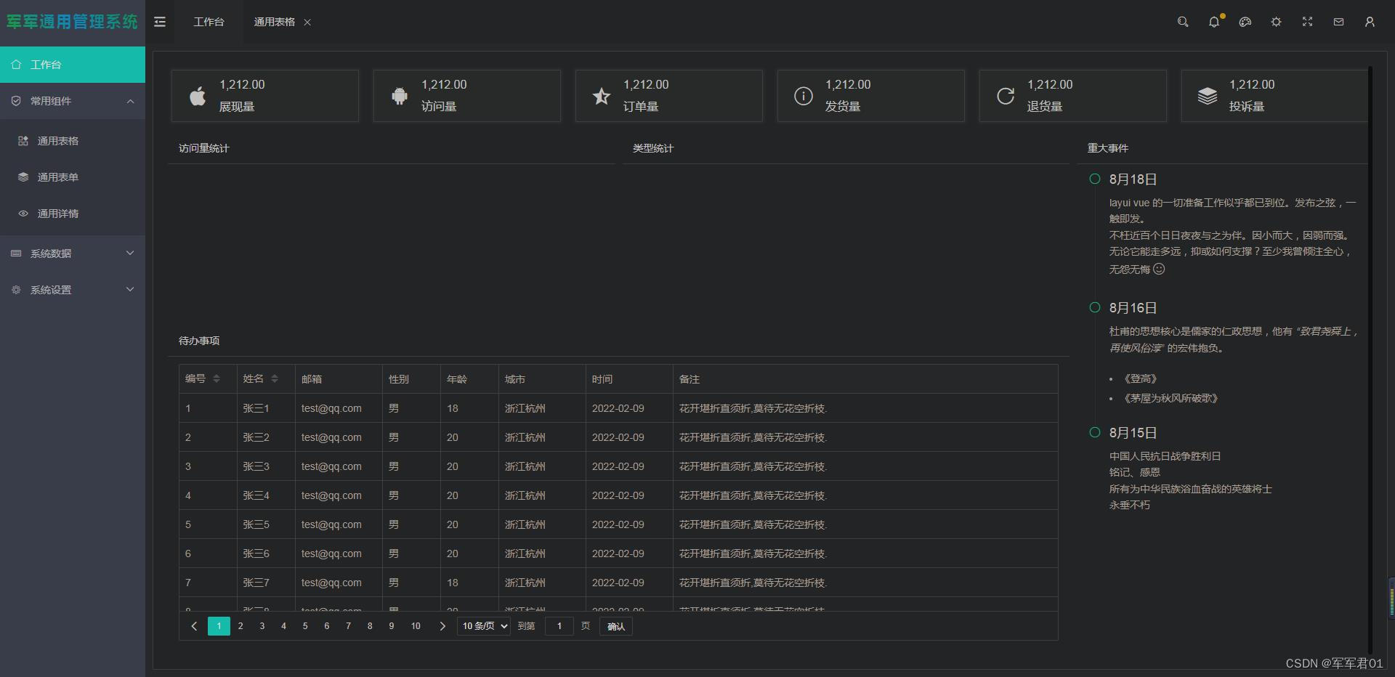
Task: Click the 重大事件 panel title
Action: 1108,148
